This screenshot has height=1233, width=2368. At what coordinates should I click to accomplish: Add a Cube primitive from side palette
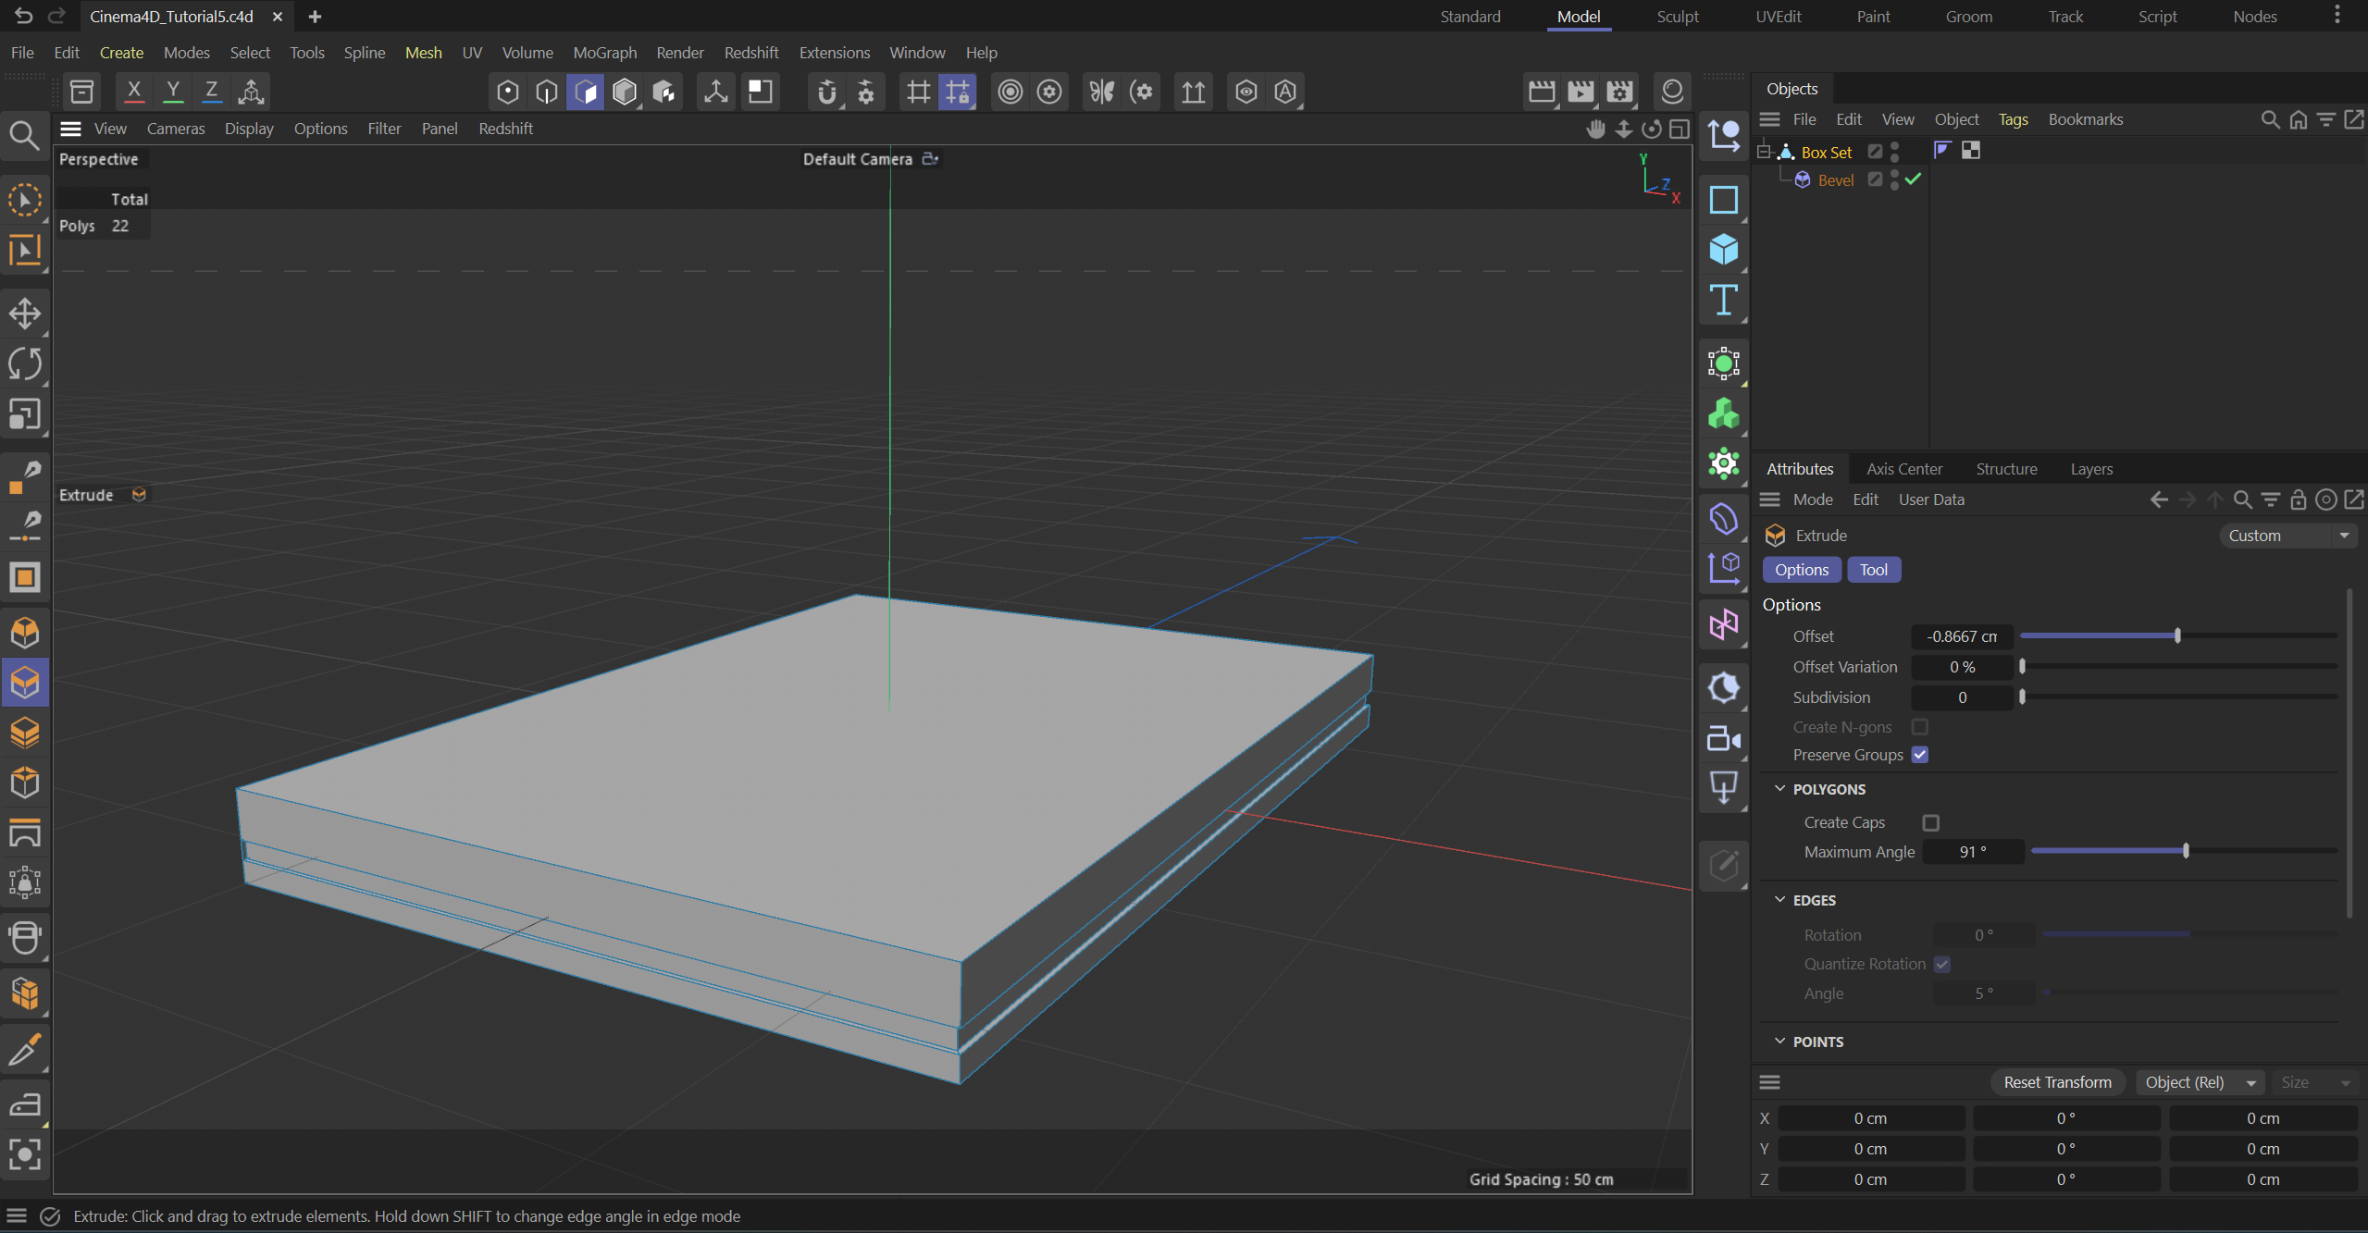1723,250
